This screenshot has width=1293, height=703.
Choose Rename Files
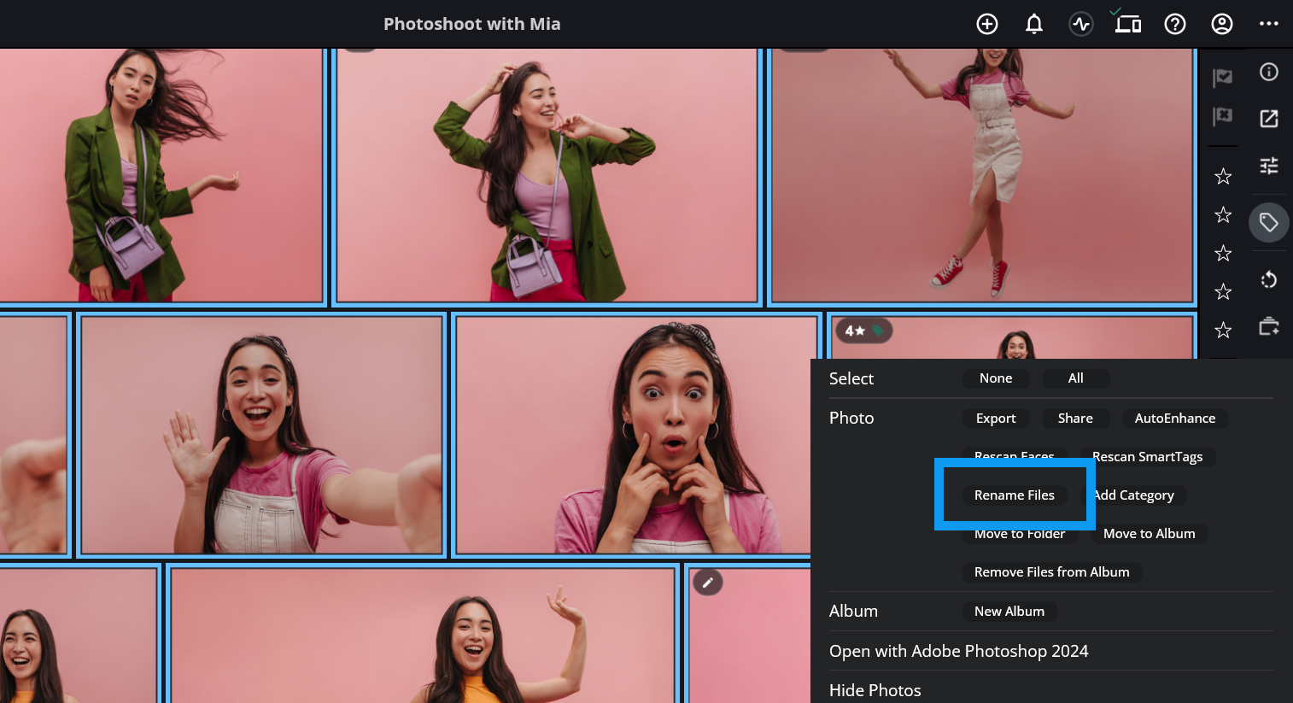click(1014, 495)
